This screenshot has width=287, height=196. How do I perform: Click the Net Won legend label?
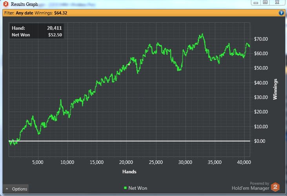(x=138, y=188)
